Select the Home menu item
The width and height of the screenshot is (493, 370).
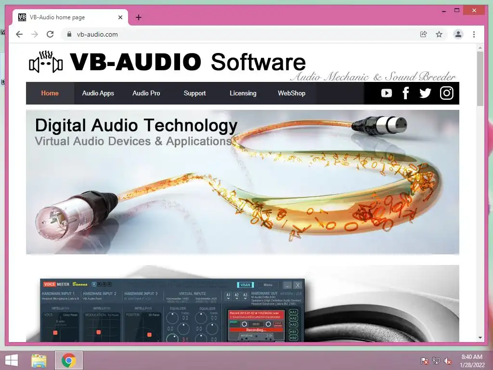point(50,93)
